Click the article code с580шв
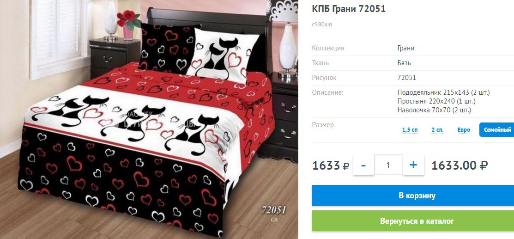 click(x=322, y=25)
